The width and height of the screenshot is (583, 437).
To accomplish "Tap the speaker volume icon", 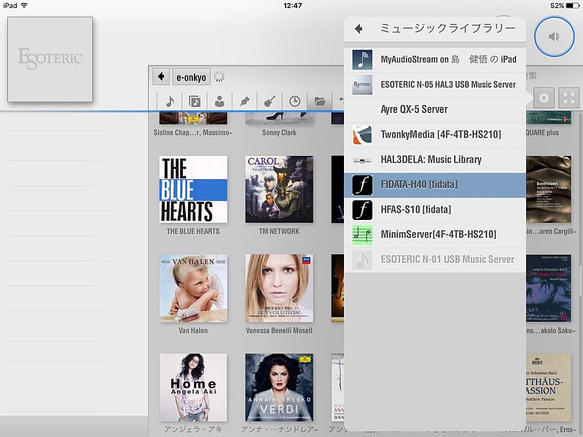I will pyautogui.click(x=554, y=36).
